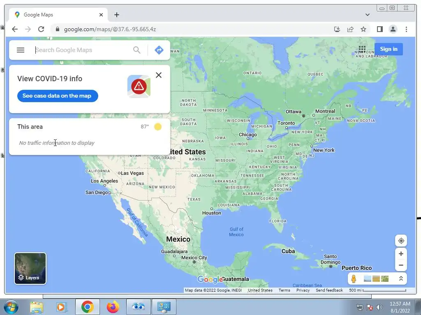Viewport: 421px width, 315px height.
Task: Click Send feedback link
Action: 329,290
